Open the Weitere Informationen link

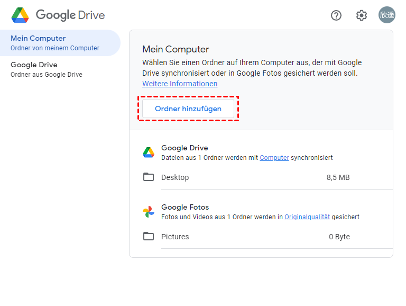point(180,84)
